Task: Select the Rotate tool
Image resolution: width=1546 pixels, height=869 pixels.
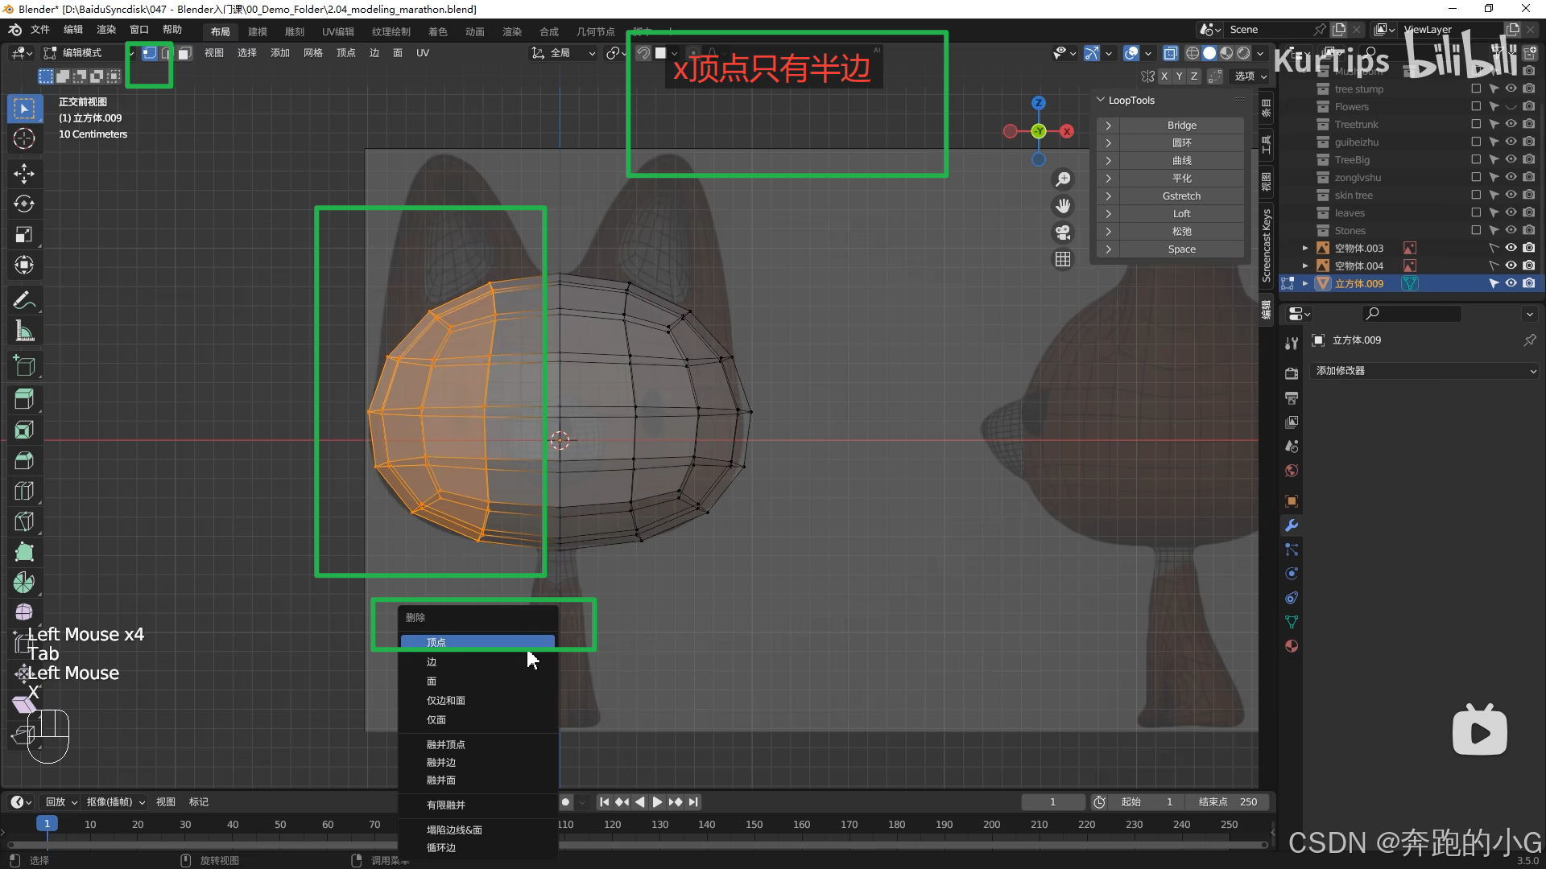Action: [24, 204]
